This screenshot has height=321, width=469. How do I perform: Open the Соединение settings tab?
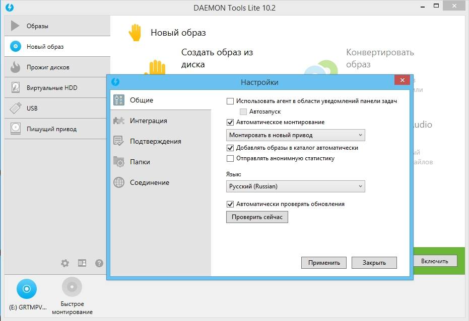coord(161,182)
